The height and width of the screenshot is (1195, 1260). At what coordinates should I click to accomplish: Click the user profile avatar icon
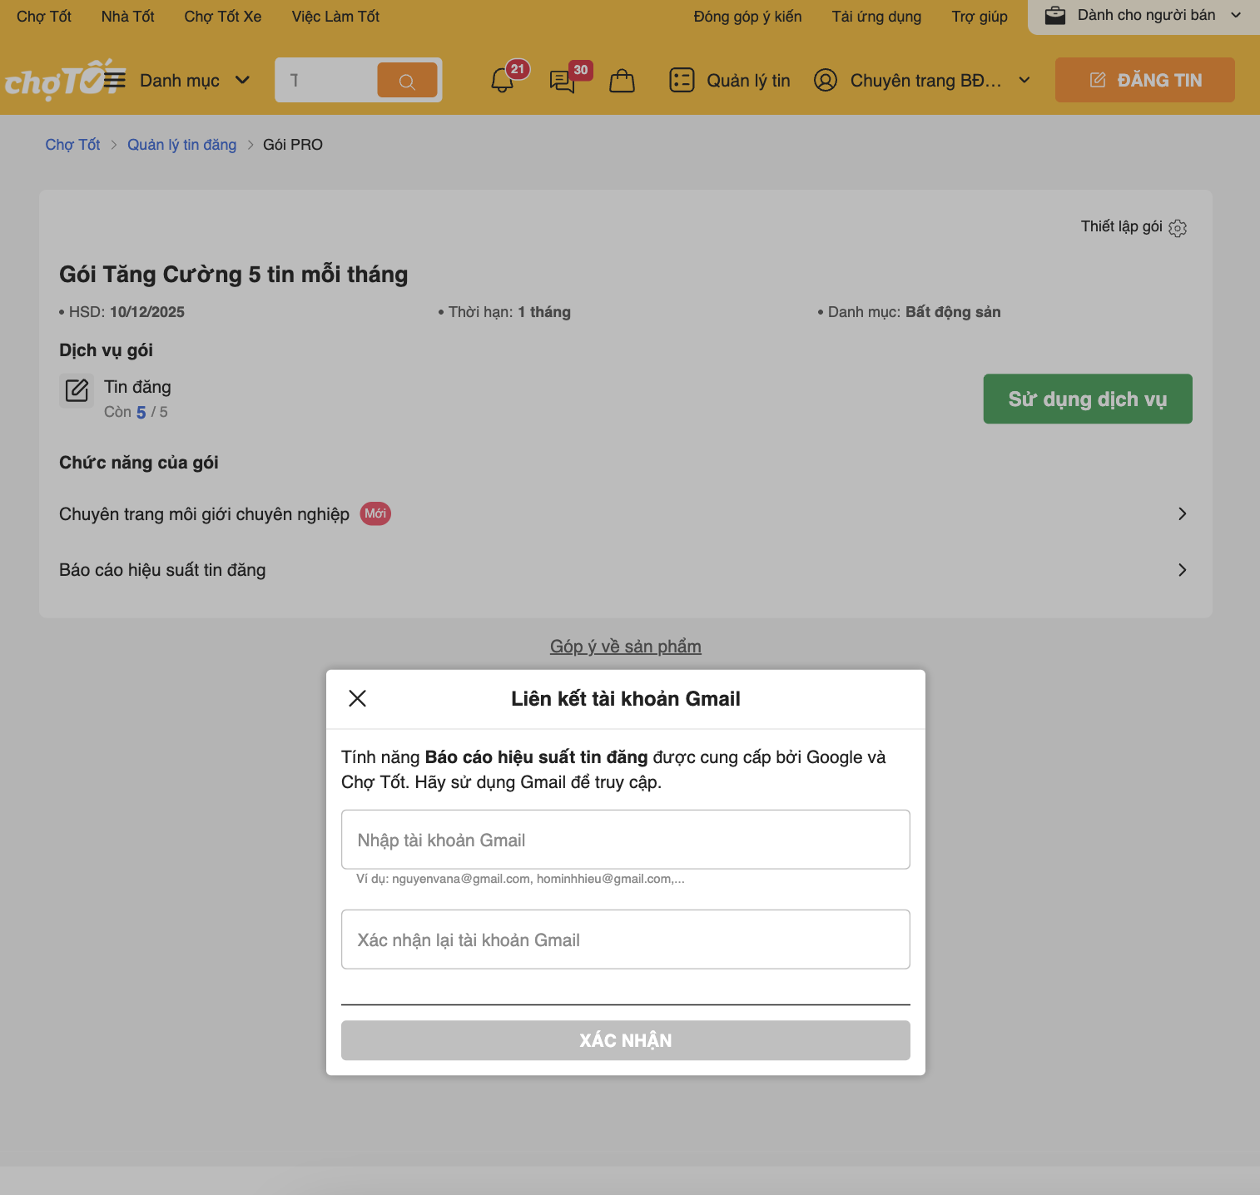click(x=825, y=80)
